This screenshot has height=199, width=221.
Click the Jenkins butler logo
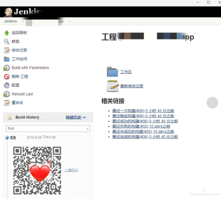pos(8,12)
